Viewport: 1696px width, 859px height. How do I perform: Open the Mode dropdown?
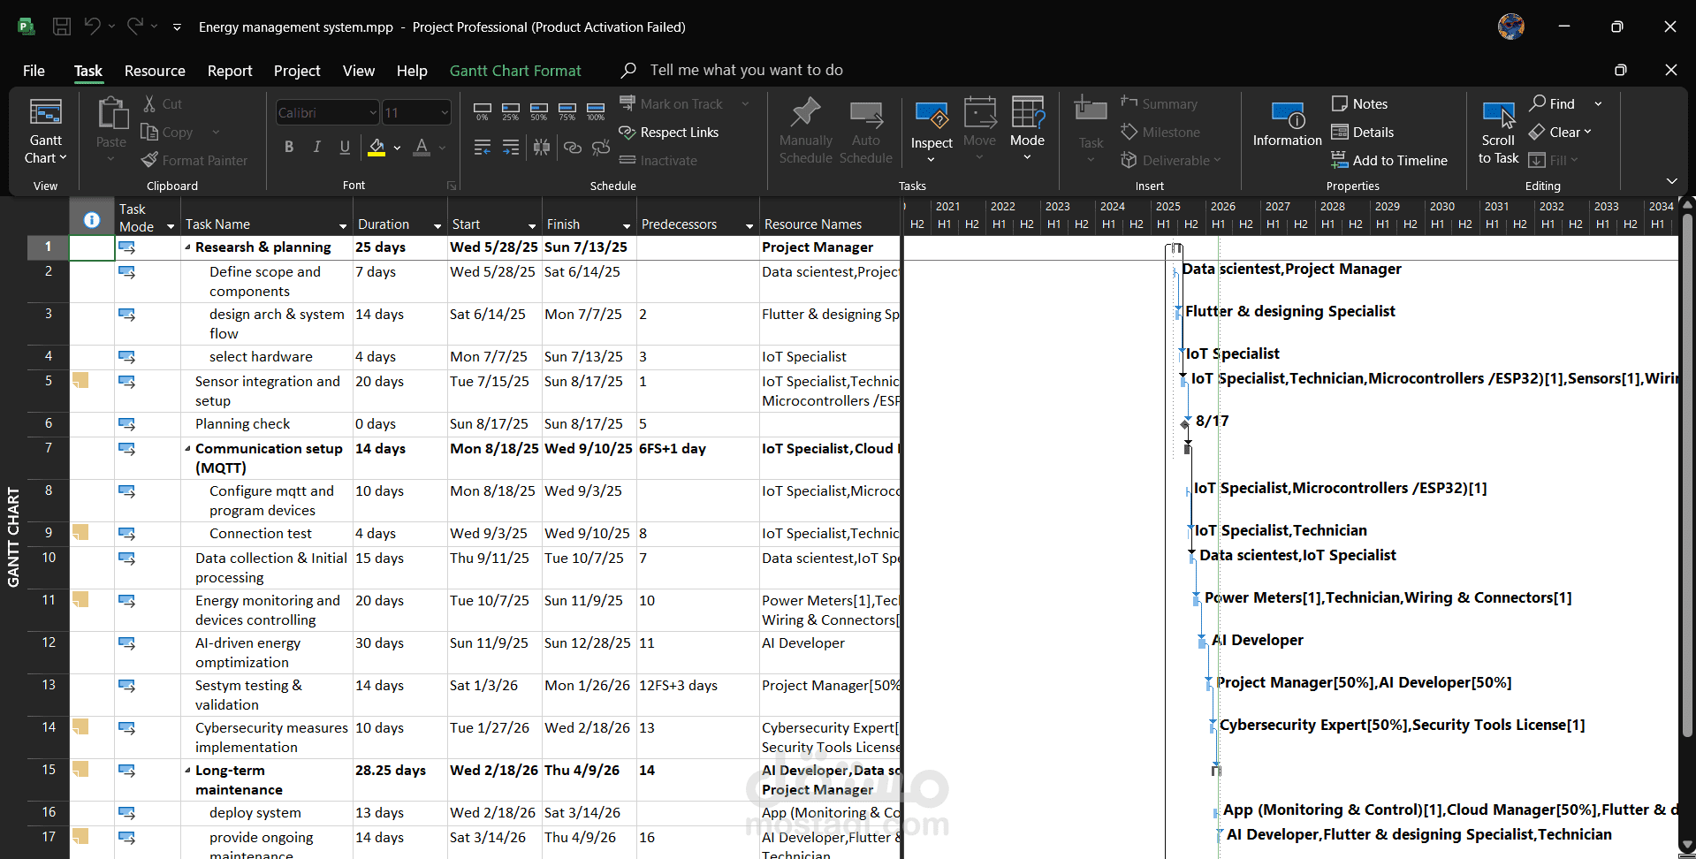click(1027, 131)
